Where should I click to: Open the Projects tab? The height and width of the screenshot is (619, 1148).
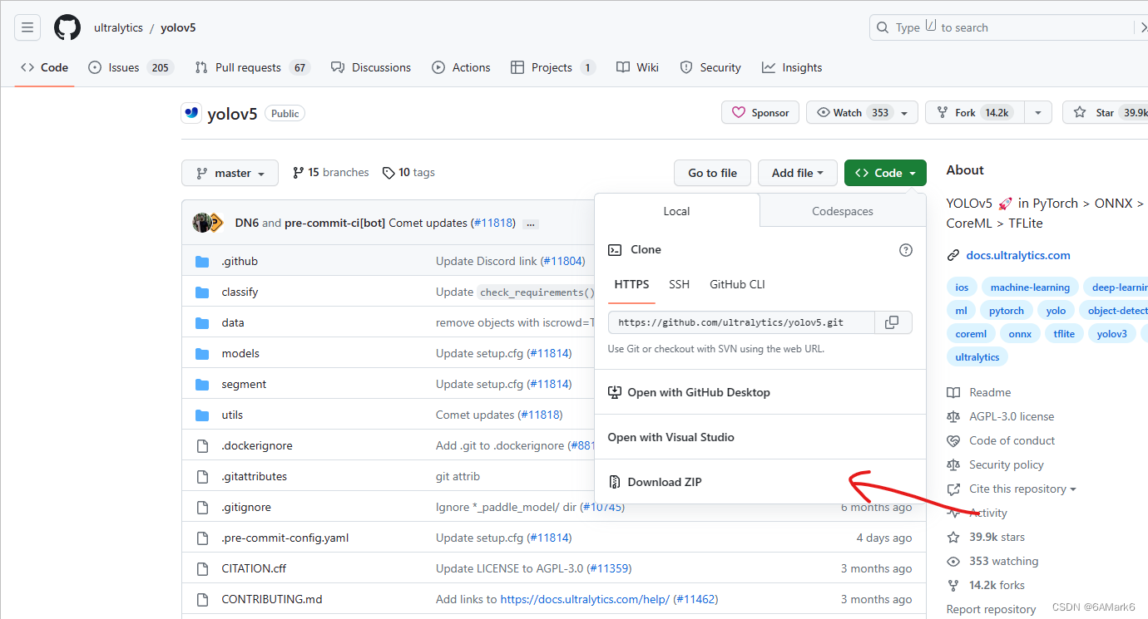click(553, 67)
